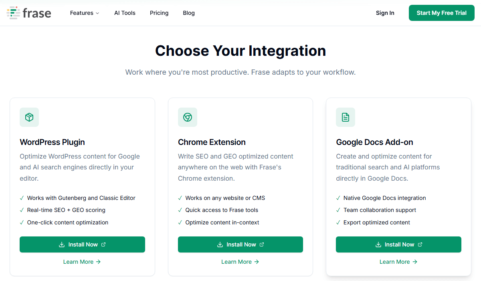Click arrow icon beside WordPress Learn More
This screenshot has width=481, height=281.
[98, 262]
